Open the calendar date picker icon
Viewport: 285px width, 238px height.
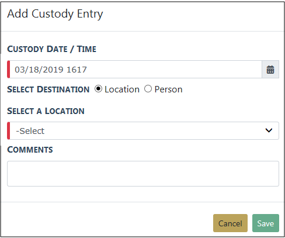coord(270,70)
